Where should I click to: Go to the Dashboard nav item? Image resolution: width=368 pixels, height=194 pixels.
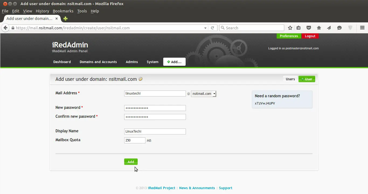click(62, 62)
